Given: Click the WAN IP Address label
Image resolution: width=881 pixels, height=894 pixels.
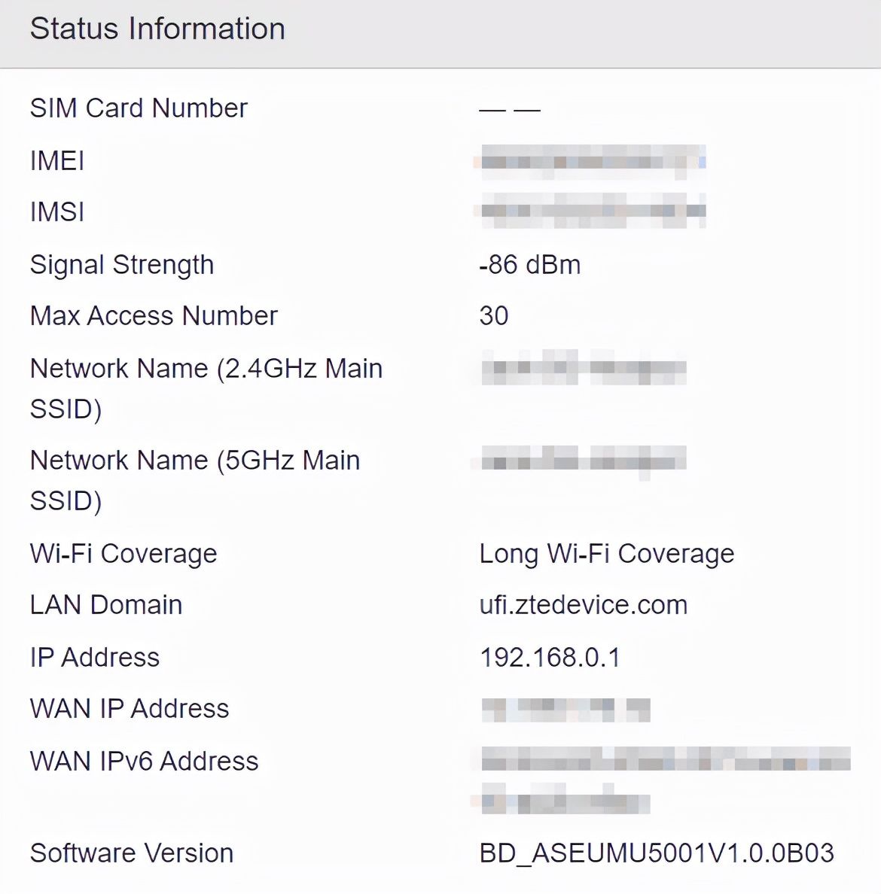Looking at the screenshot, I should [x=130, y=709].
